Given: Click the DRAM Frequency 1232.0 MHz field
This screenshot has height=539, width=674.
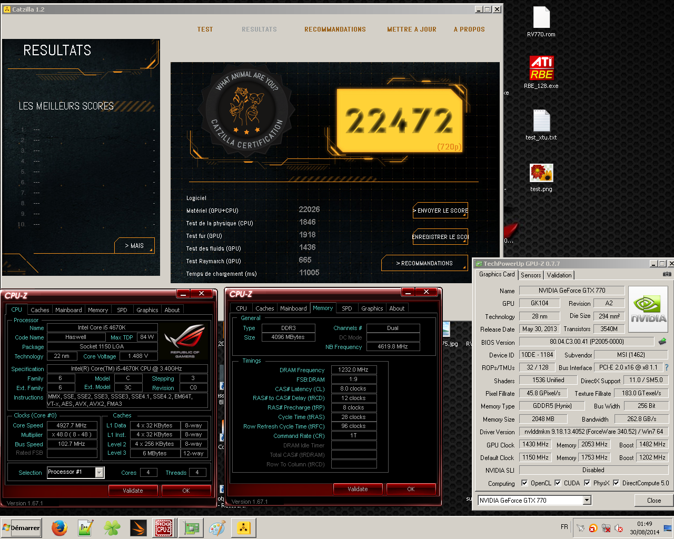Looking at the screenshot, I should pyautogui.click(x=353, y=370).
